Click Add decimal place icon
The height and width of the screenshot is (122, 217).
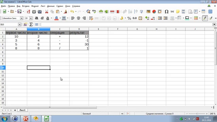pos(147,18)
